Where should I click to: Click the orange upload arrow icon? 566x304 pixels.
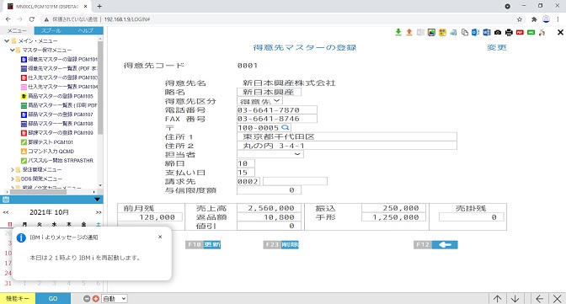pos(409,32)
